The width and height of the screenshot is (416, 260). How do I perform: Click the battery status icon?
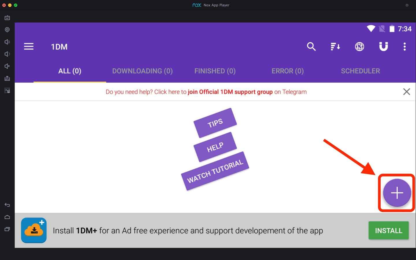coord(392,28)
